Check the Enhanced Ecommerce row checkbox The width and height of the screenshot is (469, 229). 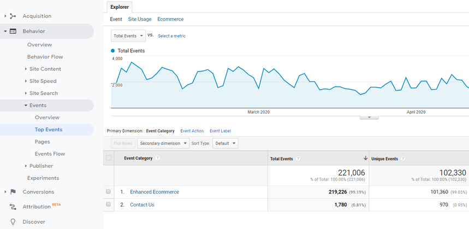109,192
